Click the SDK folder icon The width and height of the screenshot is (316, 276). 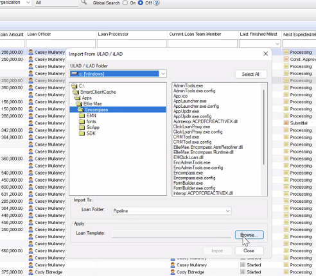click(82, 134)
